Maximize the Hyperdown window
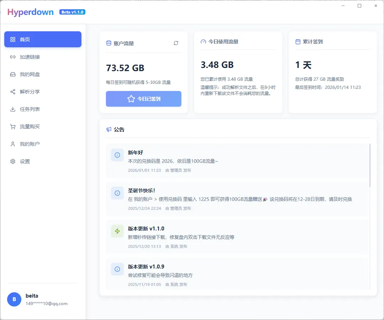This screenshot has width=384, height=320. click(359, 6)
